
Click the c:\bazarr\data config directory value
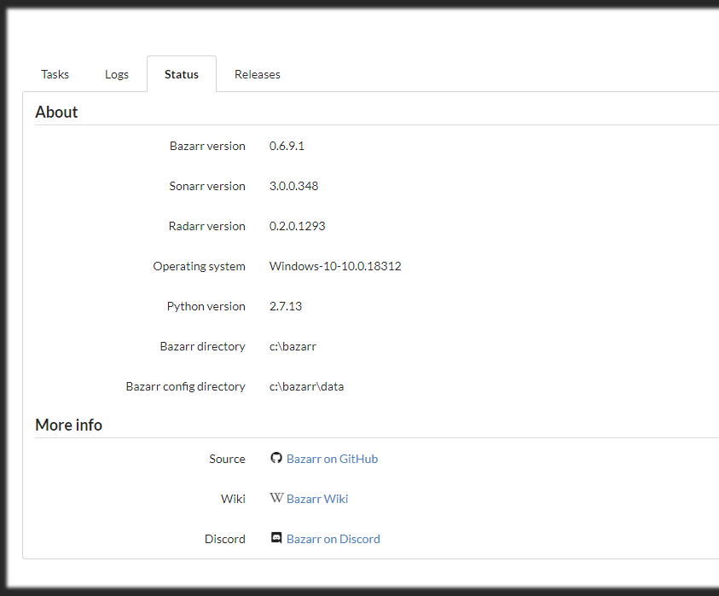(306, 386)
